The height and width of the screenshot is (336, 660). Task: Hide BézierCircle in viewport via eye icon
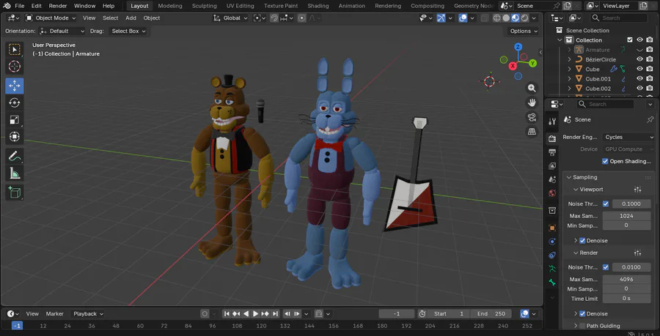click(x=639, y=59)
